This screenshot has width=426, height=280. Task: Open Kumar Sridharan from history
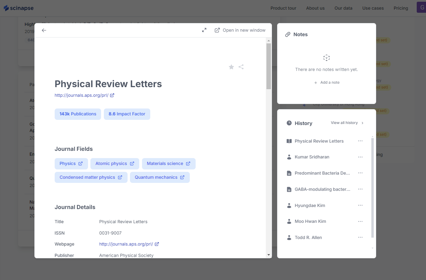(x=312, y=157)
